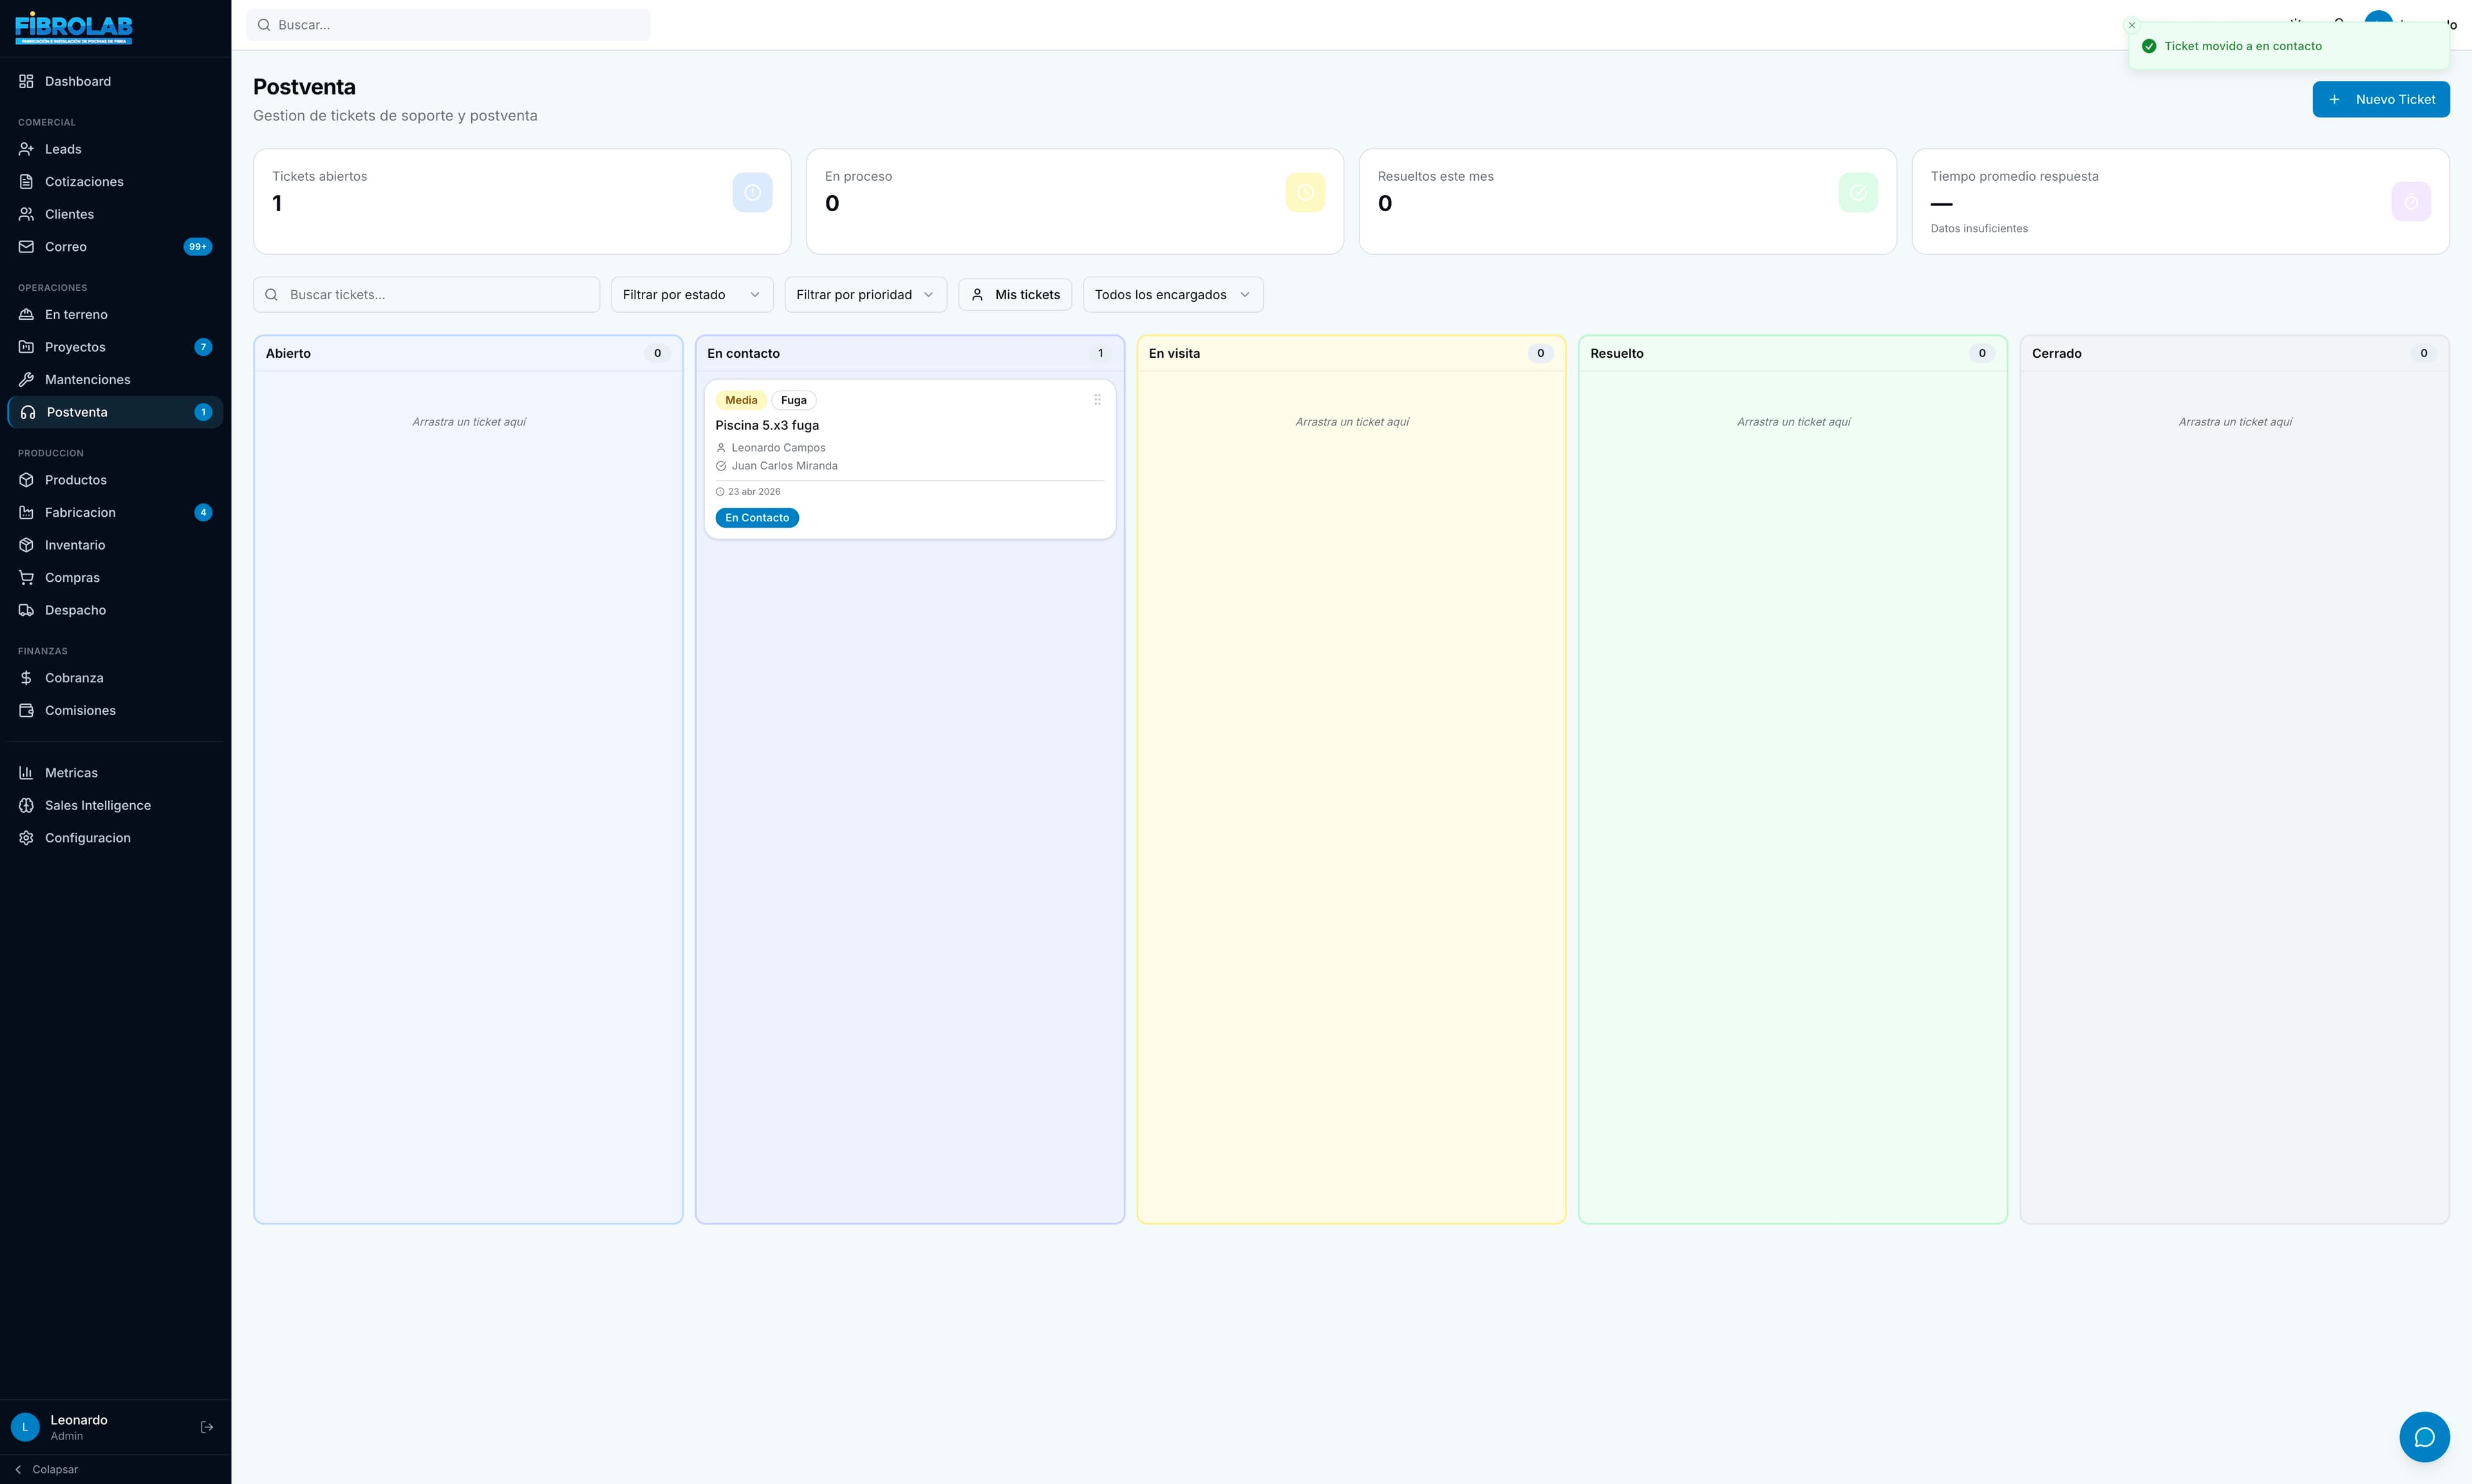This screenshot has height=1484, width=2472.
Task: Click the Postventa headset icon
Action: click(28, 412)
